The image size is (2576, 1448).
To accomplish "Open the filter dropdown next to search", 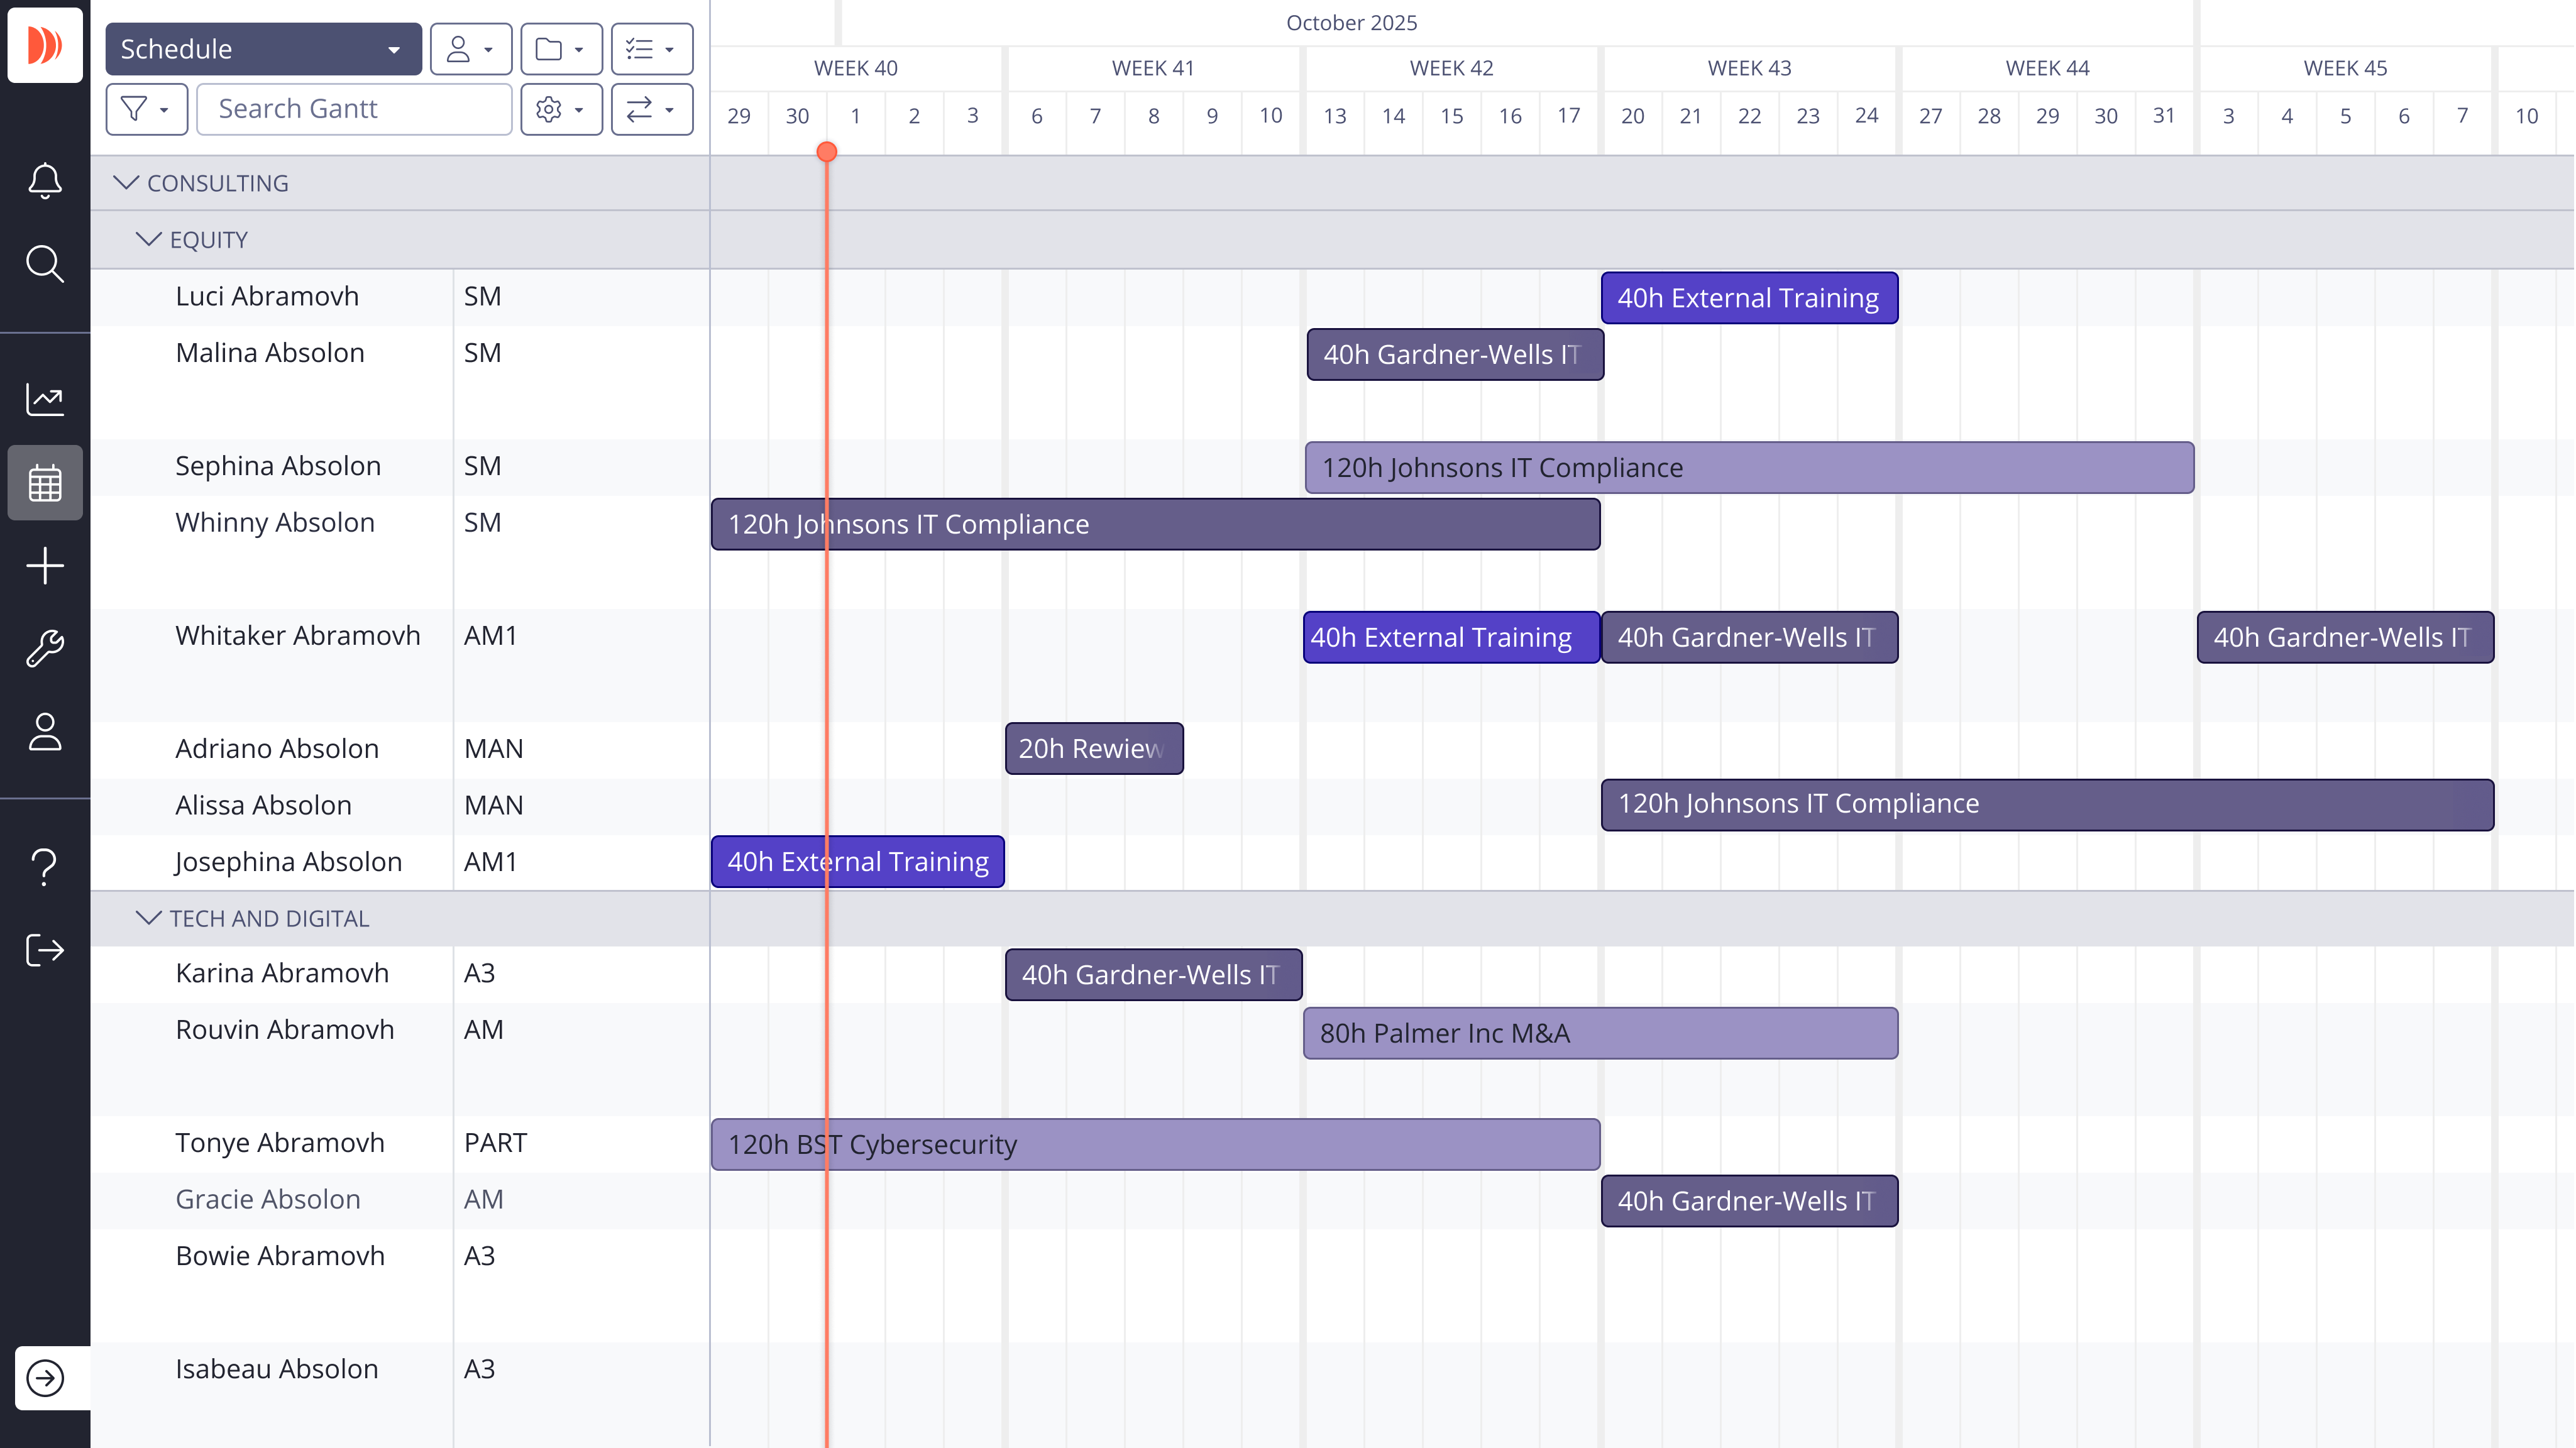I will click(x=146, y=108).
